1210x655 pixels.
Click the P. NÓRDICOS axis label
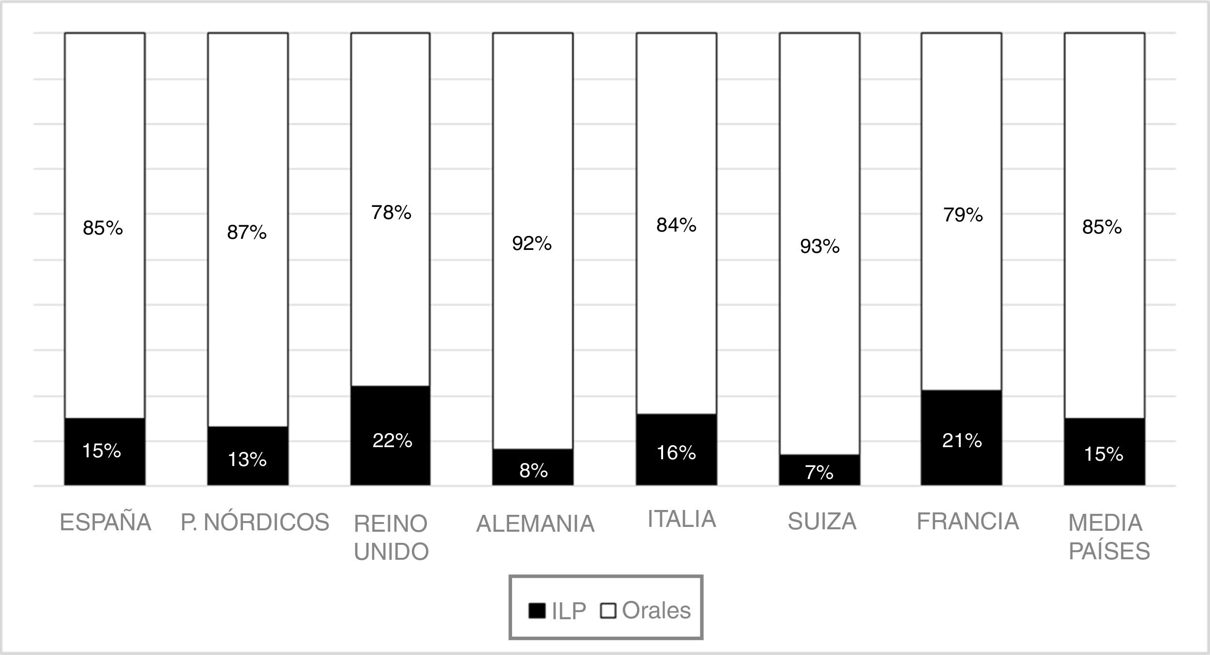255,523
